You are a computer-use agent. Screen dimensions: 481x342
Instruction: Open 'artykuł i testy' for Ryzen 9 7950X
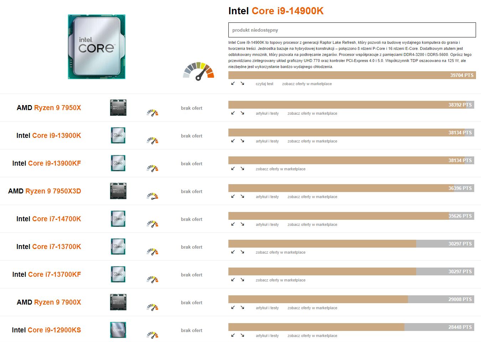pyautogui.click(x=267, y=114)
